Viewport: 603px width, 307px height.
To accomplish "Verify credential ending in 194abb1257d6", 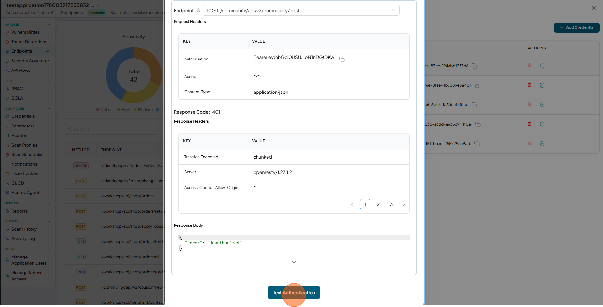I will [x=542, y=66].
